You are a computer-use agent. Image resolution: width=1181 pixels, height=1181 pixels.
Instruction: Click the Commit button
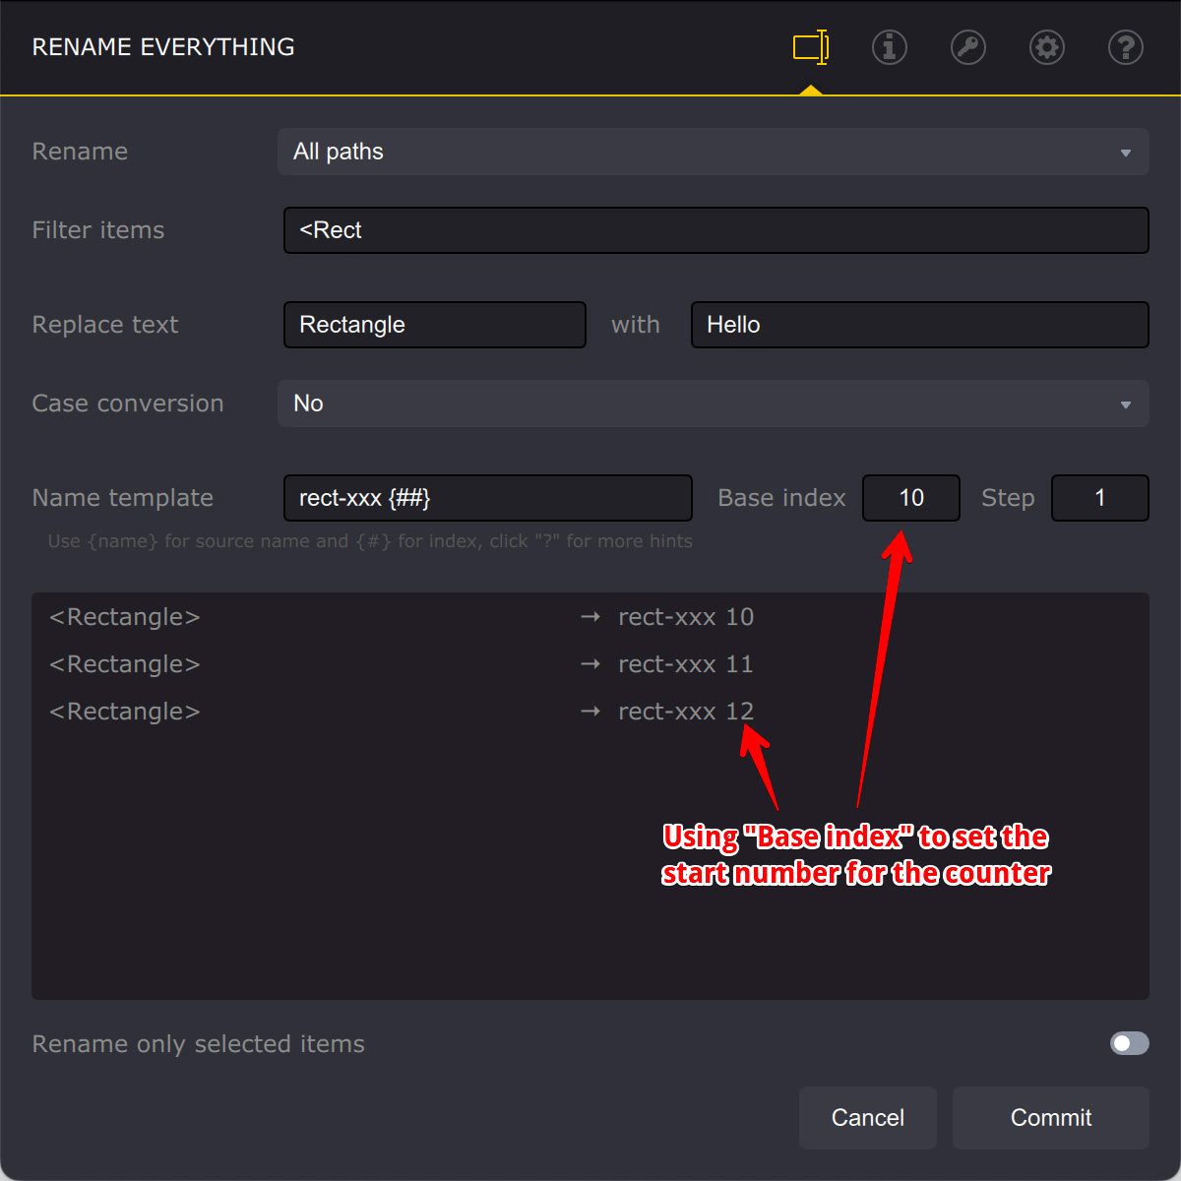(1050, 1118)
